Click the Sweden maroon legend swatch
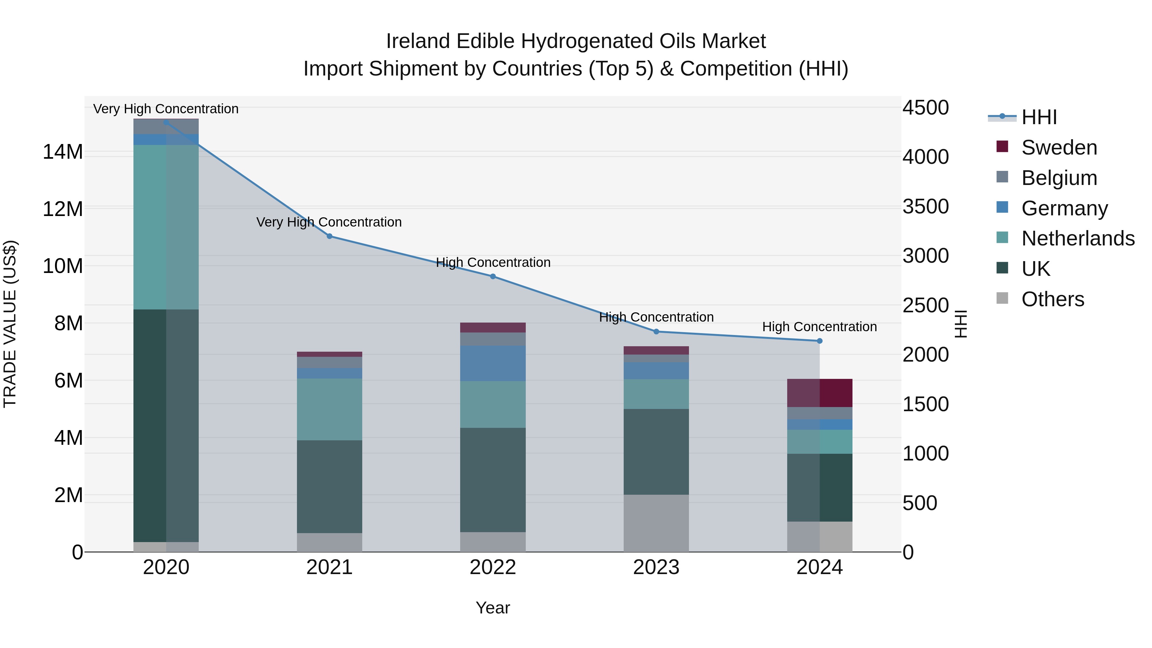Image resolution: width=1152 pixels, height=648 pixels. (1002, 146)
